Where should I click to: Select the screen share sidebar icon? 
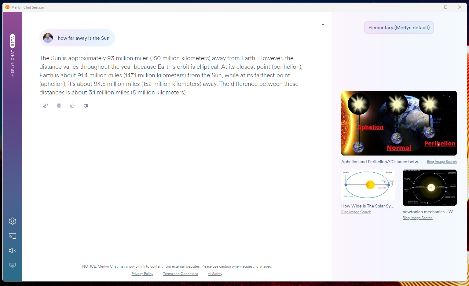12,236
